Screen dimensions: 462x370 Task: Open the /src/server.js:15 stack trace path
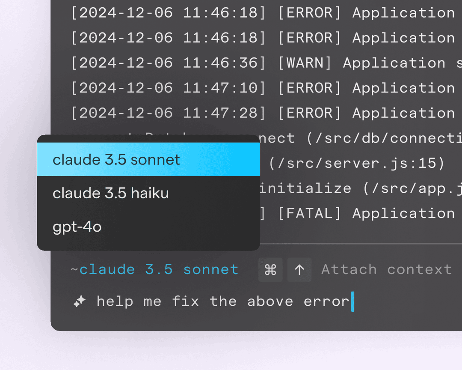357,164
